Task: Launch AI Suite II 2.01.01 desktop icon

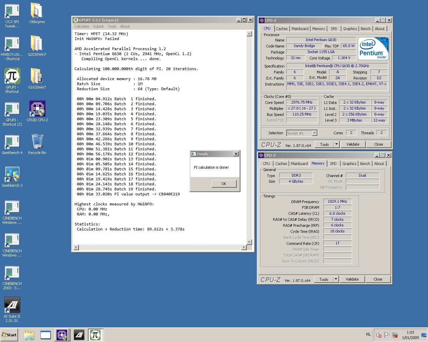Action: [12, 310]
